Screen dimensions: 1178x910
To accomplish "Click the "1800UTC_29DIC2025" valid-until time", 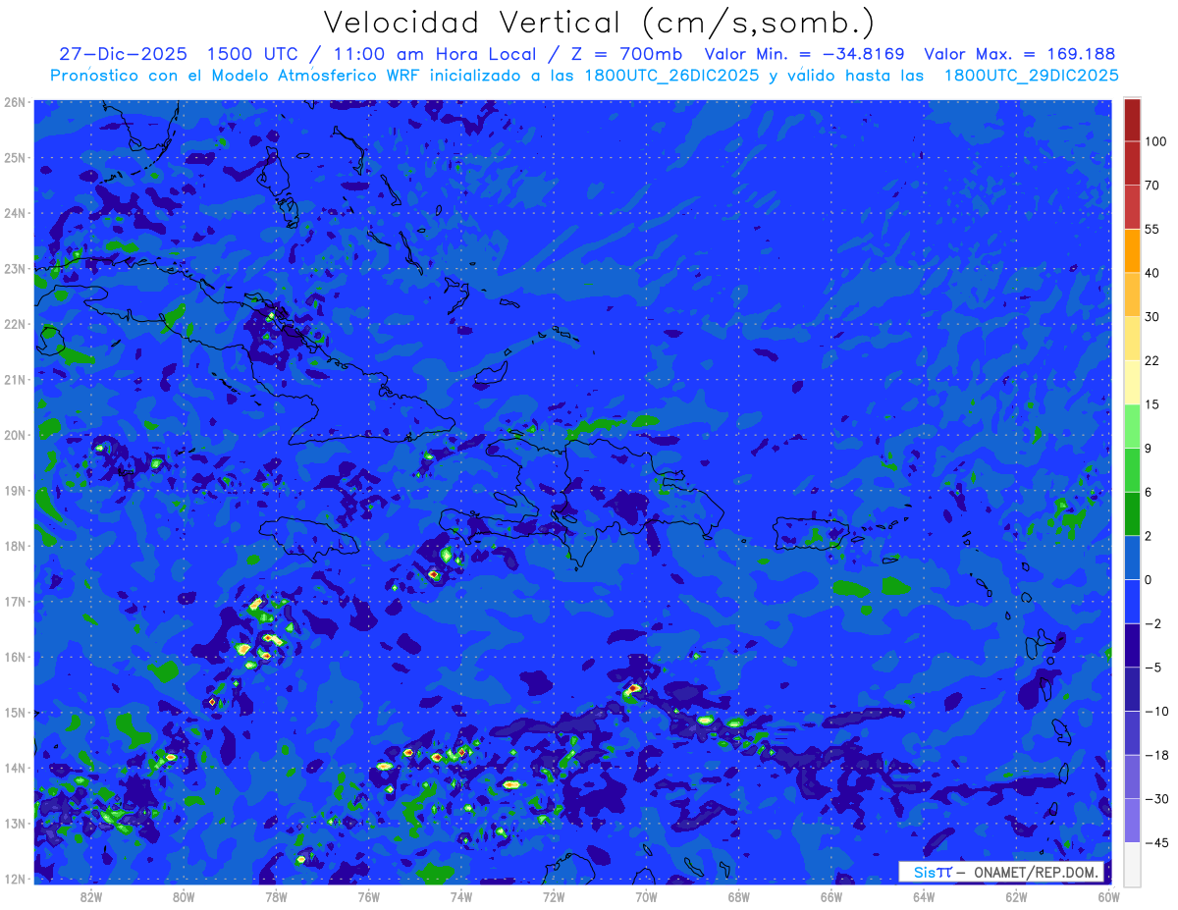I will 1031,76.
